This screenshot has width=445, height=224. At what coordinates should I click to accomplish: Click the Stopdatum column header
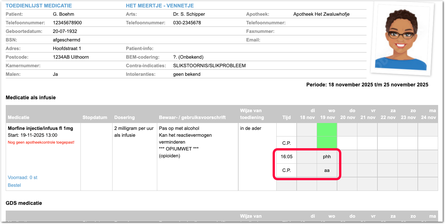click(95, 117)
